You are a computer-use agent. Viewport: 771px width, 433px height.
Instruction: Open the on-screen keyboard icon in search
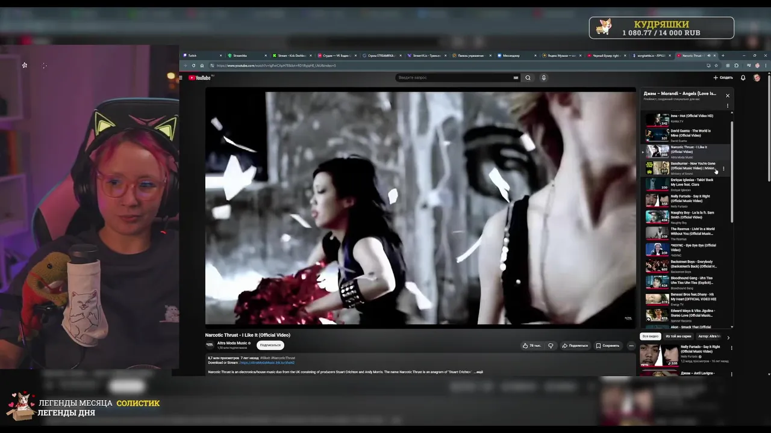516,78
